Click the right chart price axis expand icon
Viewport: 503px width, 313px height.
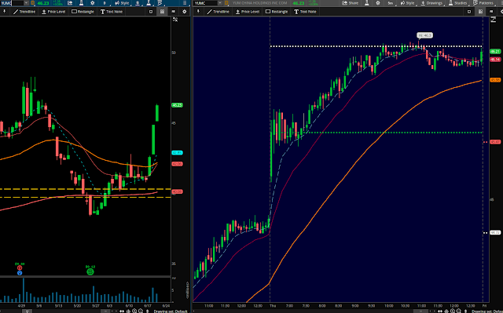494,20
